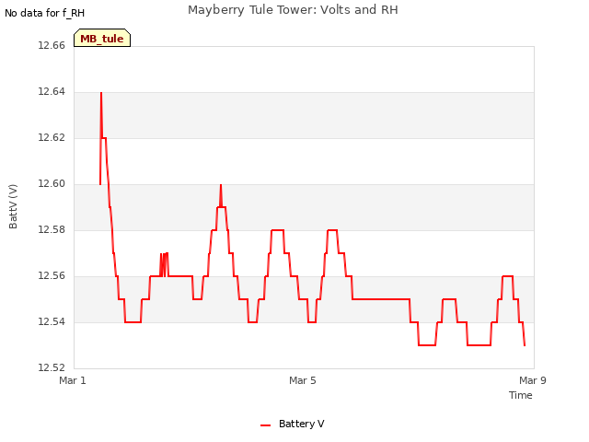The width and height of the screenshot is (589, 442).
Task: Click the final 12.53 endpoint of the line
Action: pos(525,344)
